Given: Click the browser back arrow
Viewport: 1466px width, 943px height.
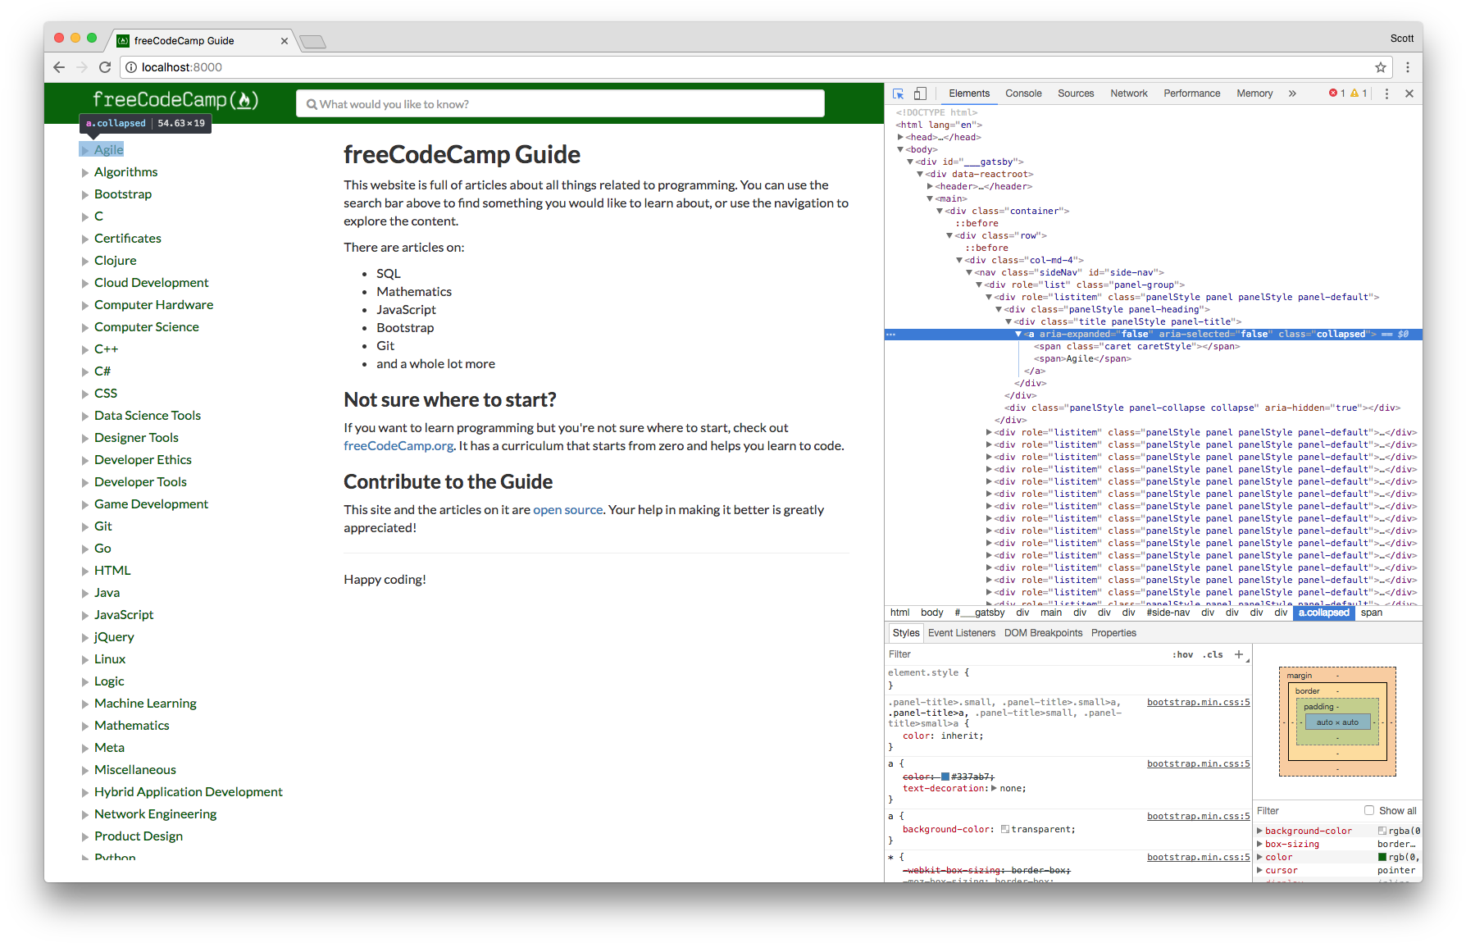Looking at the screenshot, I should click(x=59, y=67).
